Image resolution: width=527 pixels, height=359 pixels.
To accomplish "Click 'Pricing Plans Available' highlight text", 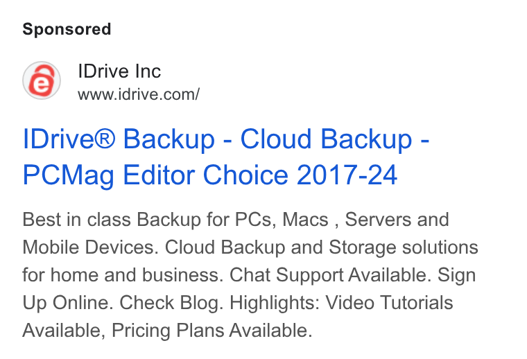I will coord(211,331).
